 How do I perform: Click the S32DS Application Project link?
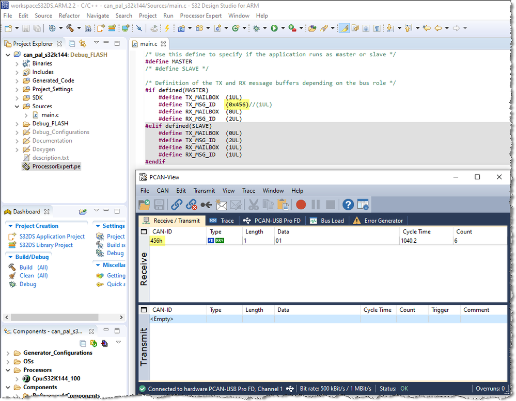click(52, 237)
